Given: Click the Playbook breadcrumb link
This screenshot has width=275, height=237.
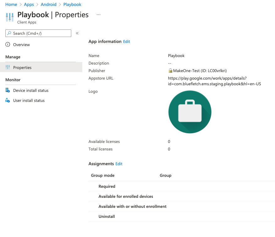Looking at the screenshot, I should (72, 4).
